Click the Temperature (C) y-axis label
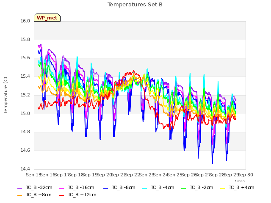This screenshot has width=271, height=203. [x=6, y=95]
